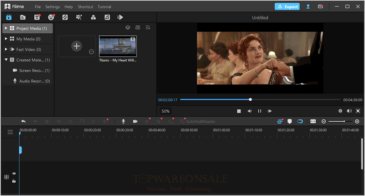Collapse the Created Materials tree arrow
Screen dimensions: 365x196
[6, 60]
